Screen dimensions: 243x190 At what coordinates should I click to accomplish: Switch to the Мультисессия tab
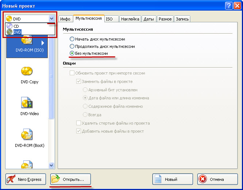pyautogui.click(x=89, y=19)
